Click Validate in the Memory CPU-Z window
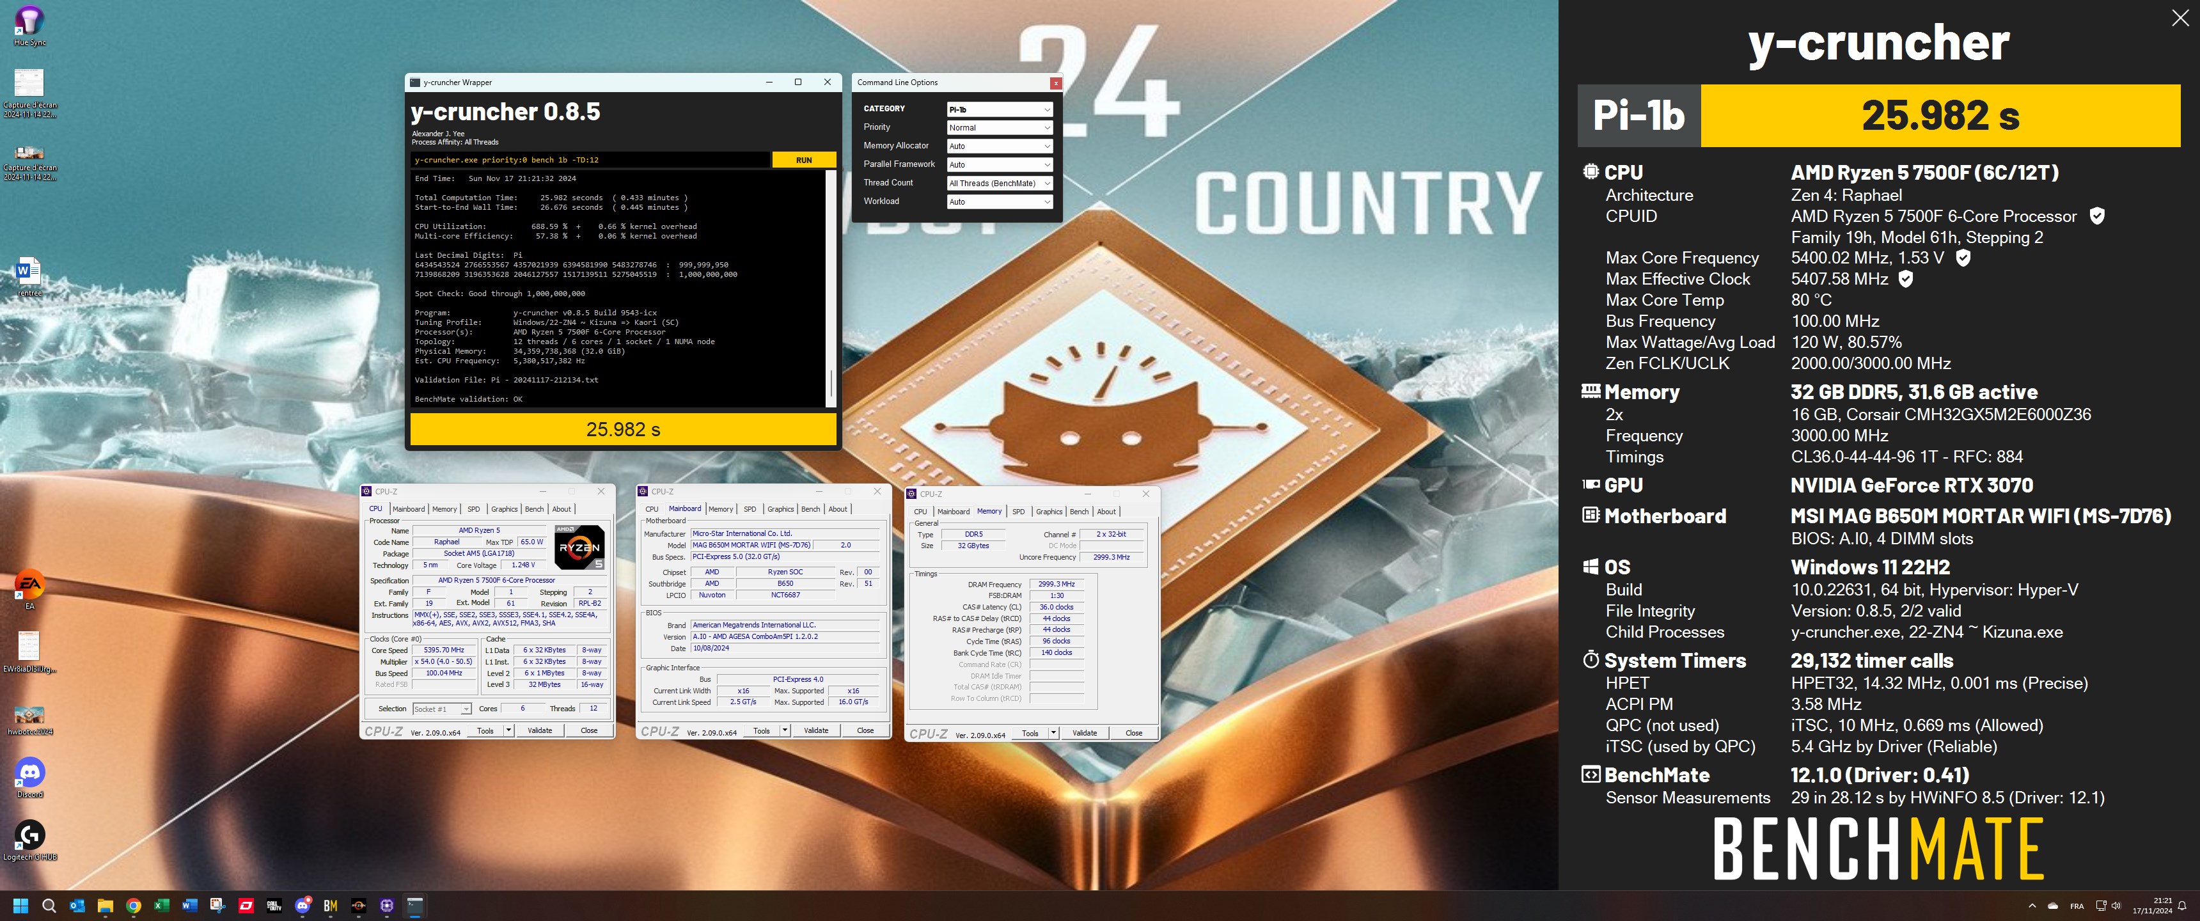 pos(1085,733)
